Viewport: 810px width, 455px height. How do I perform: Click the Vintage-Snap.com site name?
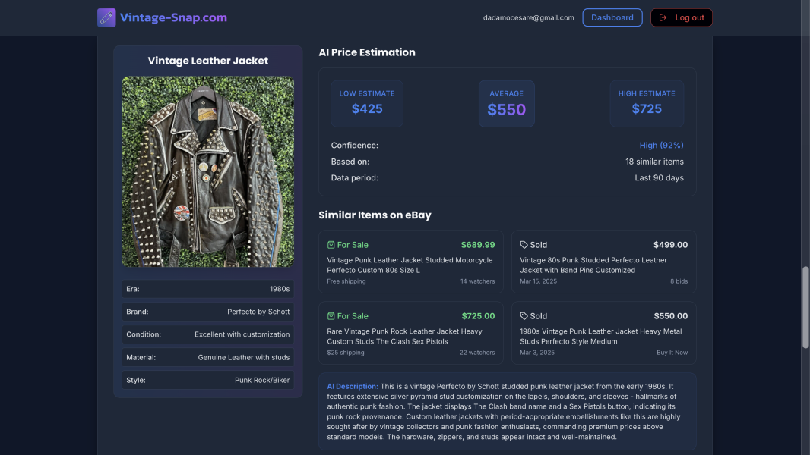173,17
